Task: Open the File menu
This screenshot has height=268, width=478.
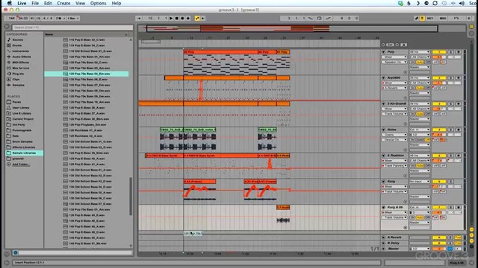Action: pyautogui.click(x=35, y=3)
